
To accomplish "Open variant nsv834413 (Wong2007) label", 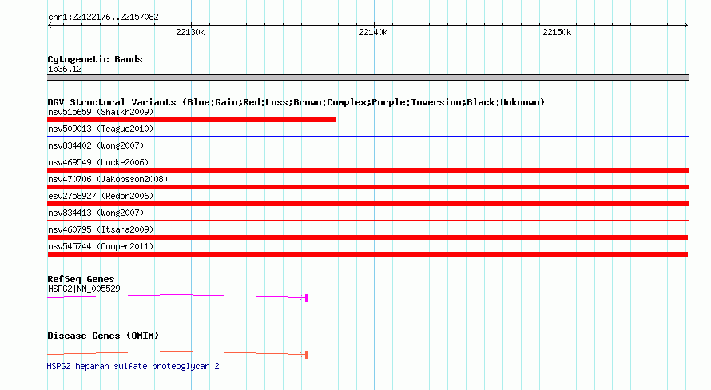I will (x=96, y=213).
